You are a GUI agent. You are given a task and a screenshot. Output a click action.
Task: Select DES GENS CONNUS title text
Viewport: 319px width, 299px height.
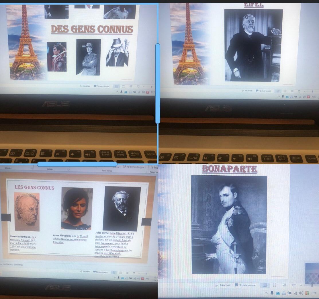click(92, 30)
